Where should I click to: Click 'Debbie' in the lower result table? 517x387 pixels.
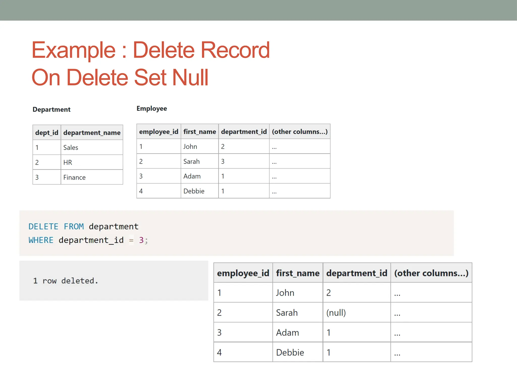pos(298,352)
